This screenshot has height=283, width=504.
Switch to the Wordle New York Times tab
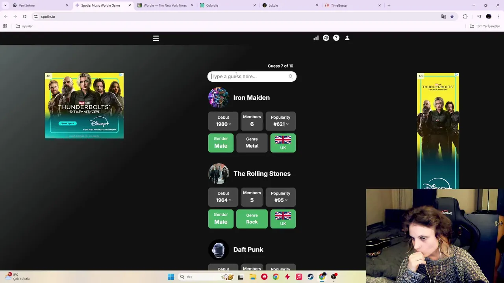(x=165, y=5)
